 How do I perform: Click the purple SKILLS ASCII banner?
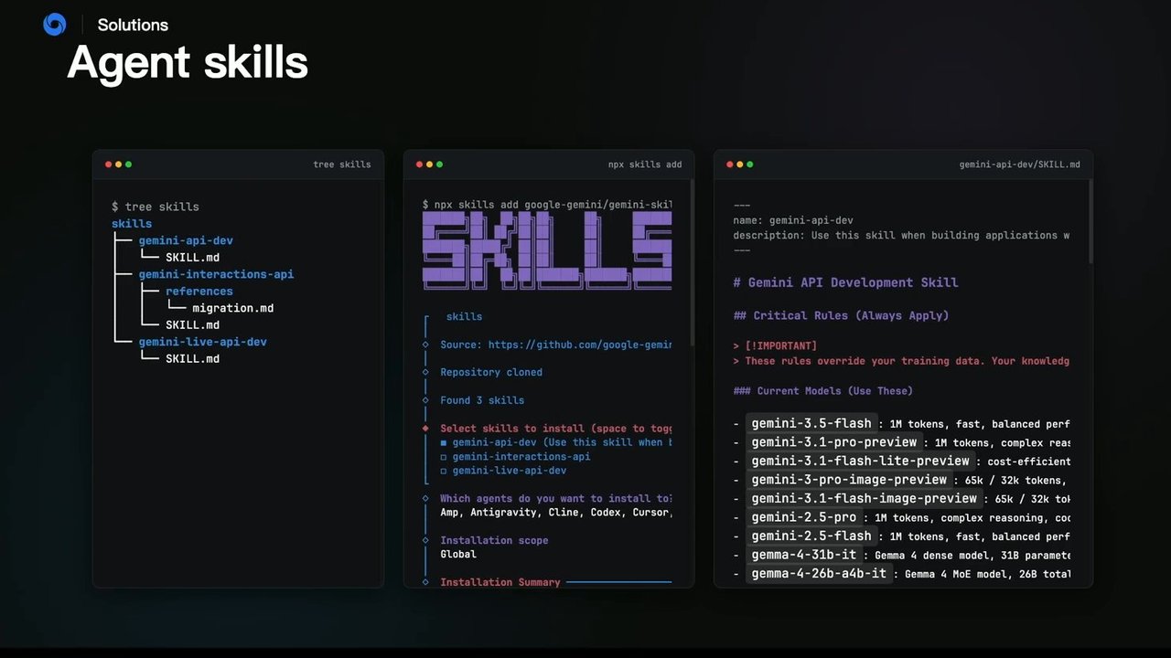(547, 250)
